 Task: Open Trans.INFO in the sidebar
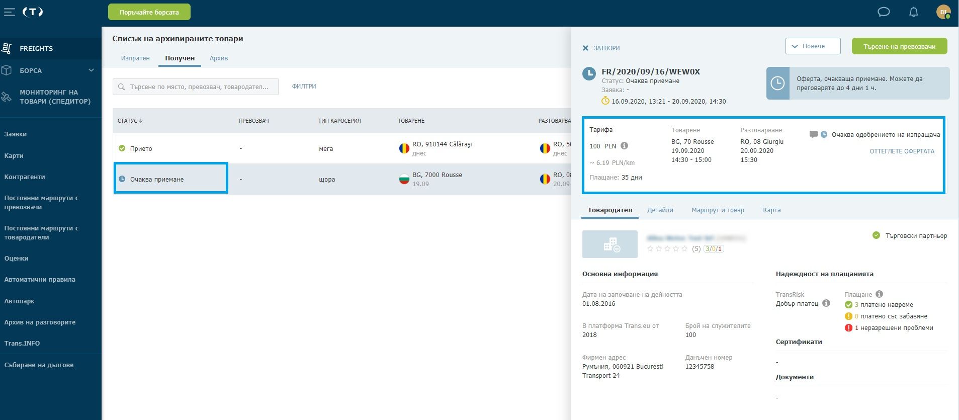(x=22, y=344)
